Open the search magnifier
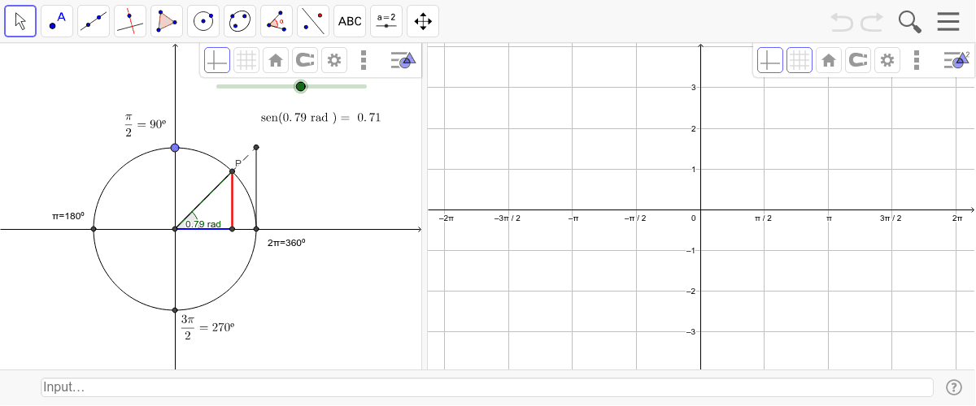Screen dimensions: 976x406 910,22
